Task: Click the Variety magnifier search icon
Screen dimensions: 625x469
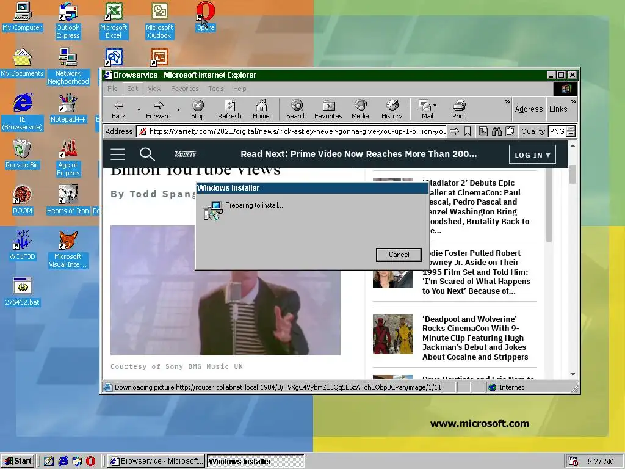Action: (146, 154)
